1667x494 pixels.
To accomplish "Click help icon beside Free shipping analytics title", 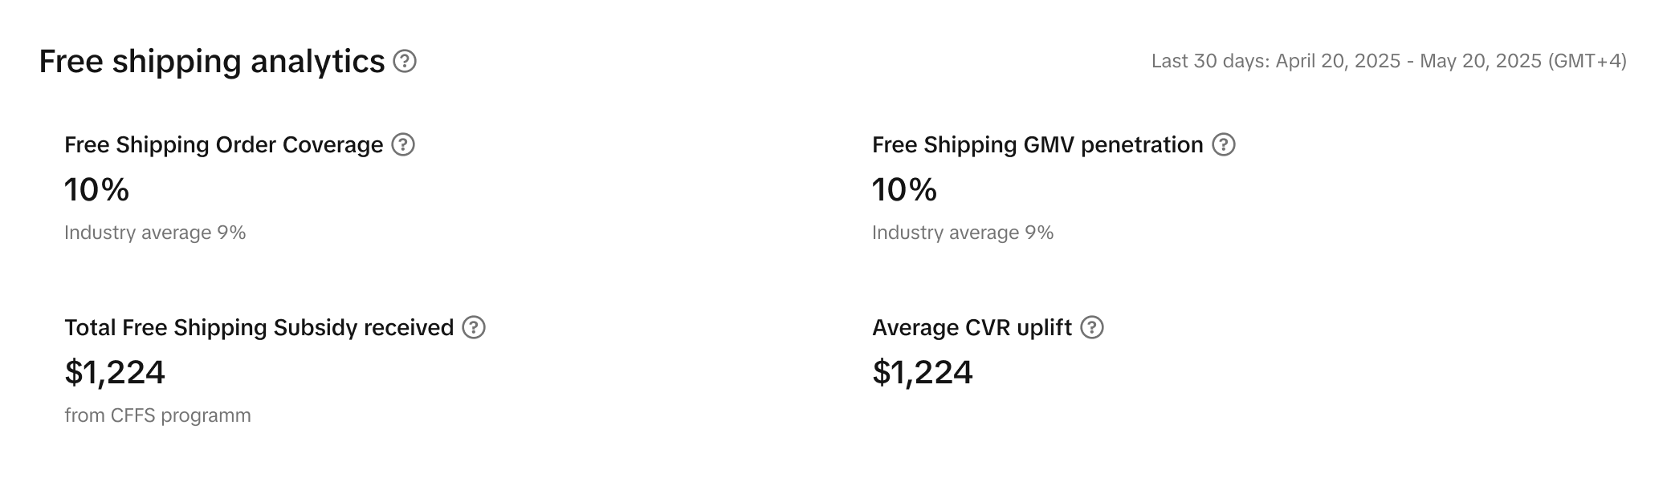I will click(405, 61).
